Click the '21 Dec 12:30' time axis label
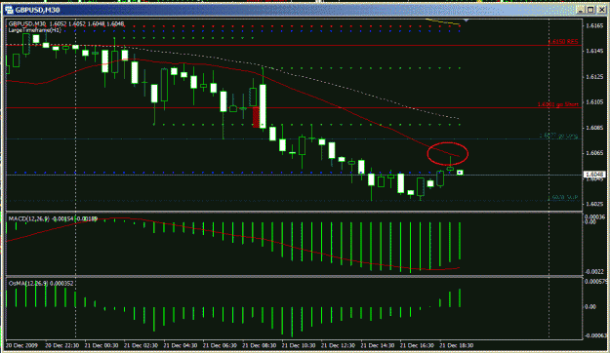Image resolution: width=610 pixels, height=353 pixels. click(338, 345)
